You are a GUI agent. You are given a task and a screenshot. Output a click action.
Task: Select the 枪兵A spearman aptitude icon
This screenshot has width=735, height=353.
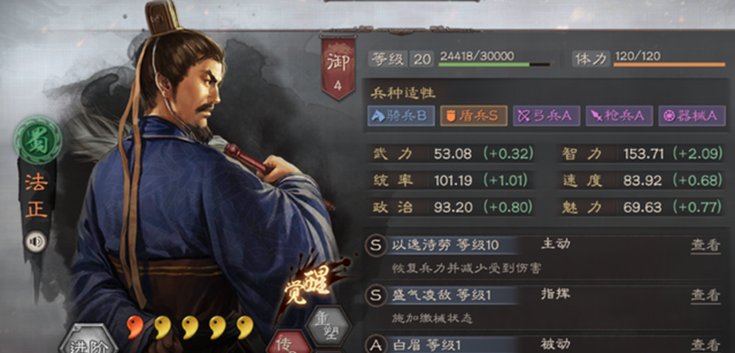619,116
